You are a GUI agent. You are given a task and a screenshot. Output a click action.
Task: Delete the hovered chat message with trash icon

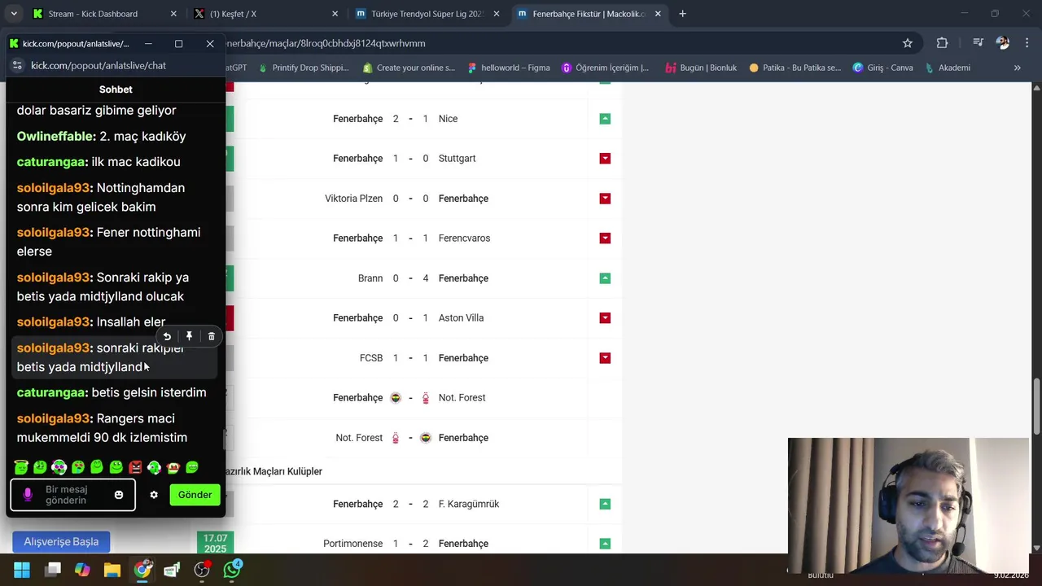pos(212,336)
